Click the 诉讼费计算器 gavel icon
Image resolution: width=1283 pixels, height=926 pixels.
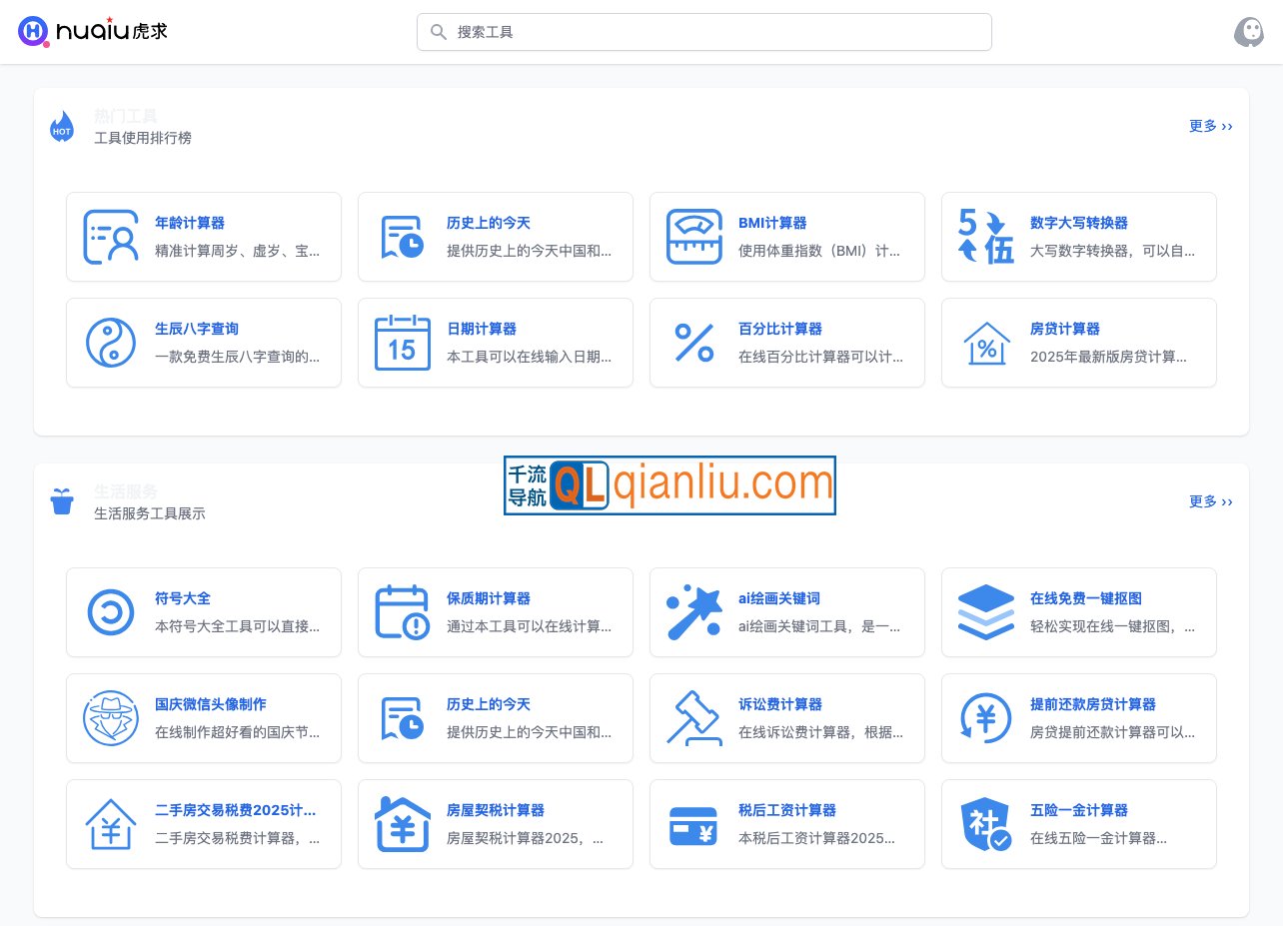coord(693,718)
